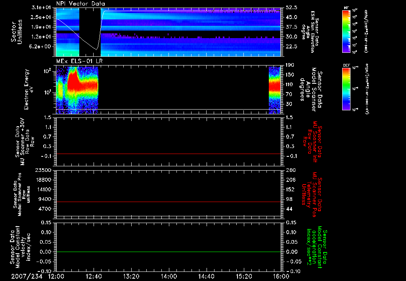The width and height of the screenshot is (406, 281).
Task: Click the '1.9e+01' sector tick value
Action: [41, 27]
